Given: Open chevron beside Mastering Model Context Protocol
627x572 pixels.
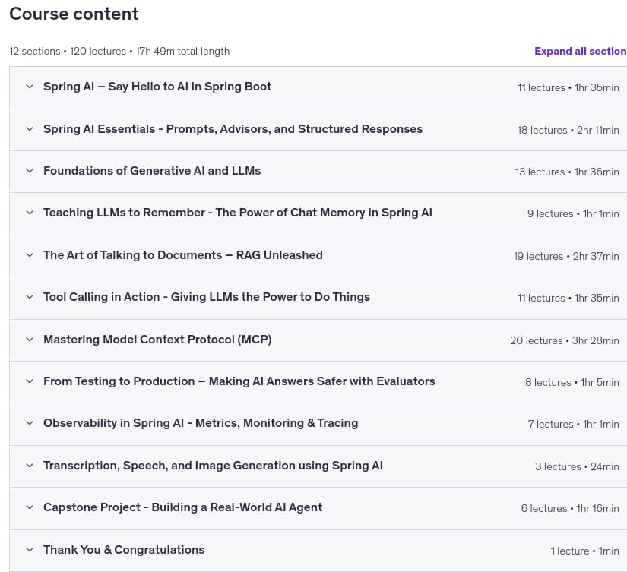Looking at the screenshot, I should coord(30,340).
